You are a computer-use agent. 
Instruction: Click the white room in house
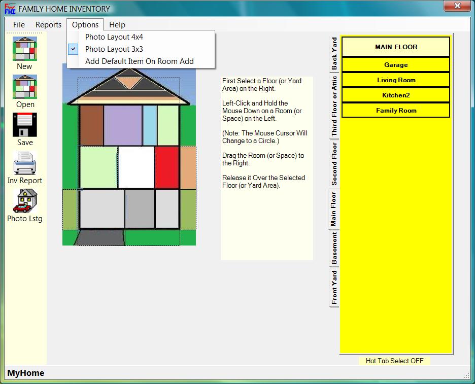[x=136, y=167]
